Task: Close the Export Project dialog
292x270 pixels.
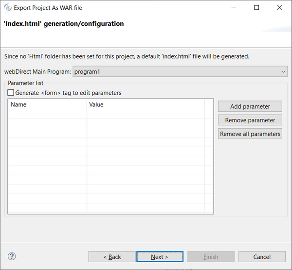Action: tap(279, 8)
